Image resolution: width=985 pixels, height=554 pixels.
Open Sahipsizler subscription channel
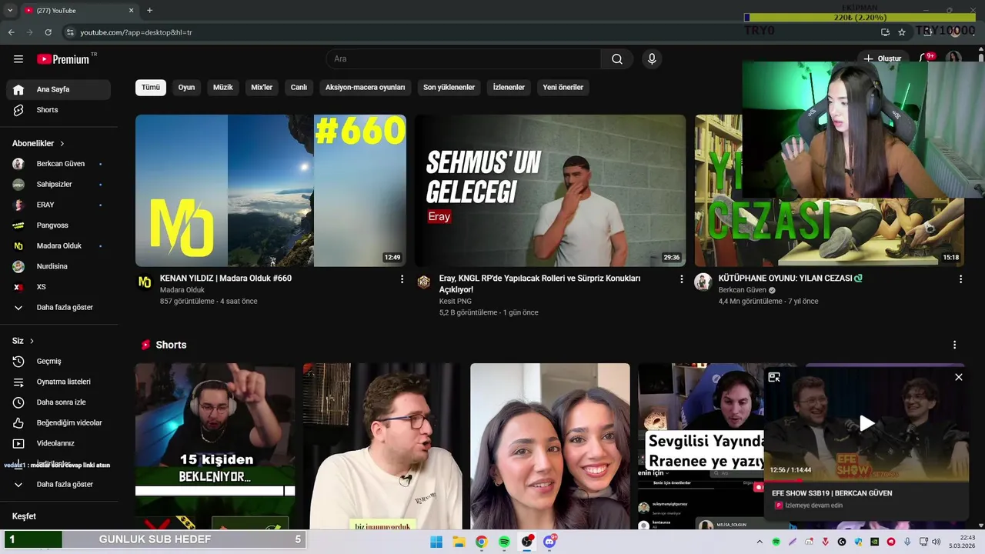point(58,185)
